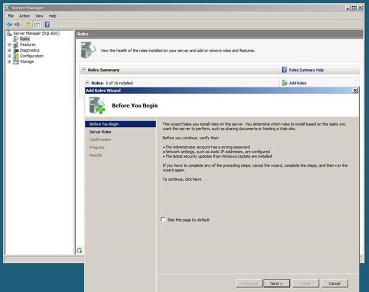This screenshot has height=292, width=369.
Task: Click the disabled Previous button
Action: pyautogui.click(x=249, y=283)
